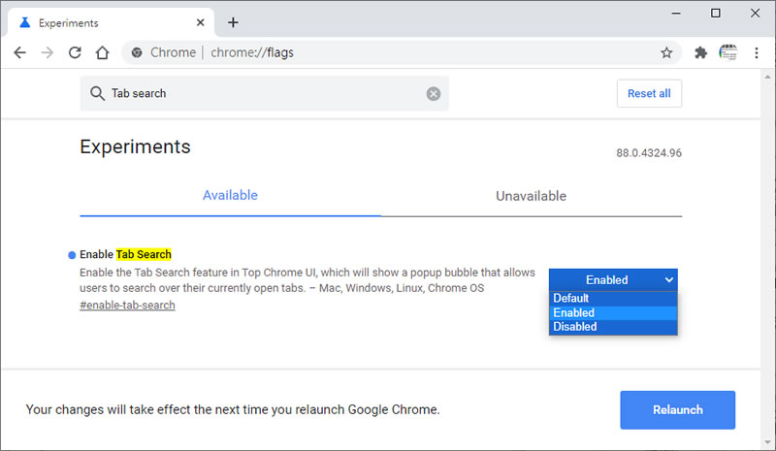The image size is (776, 451).
Task: Switch to the Unavailable tab
Action: (x=531, y=196)
